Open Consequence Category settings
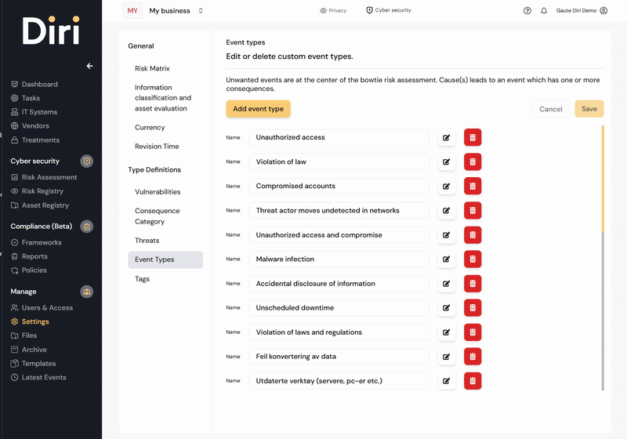 click(158, 216)
